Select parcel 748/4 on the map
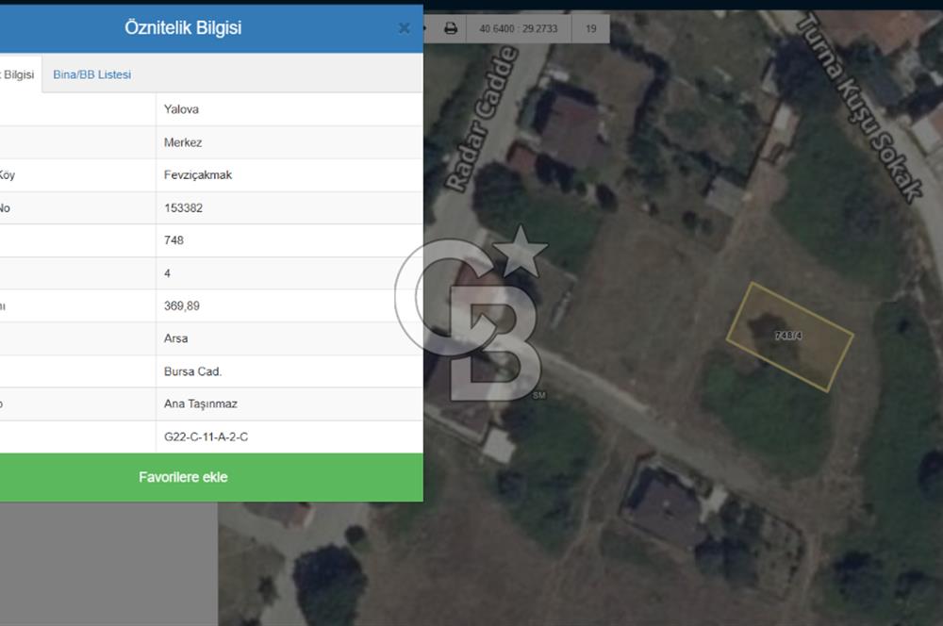Viewport: 943px width, 626px height. coord(788,336)
